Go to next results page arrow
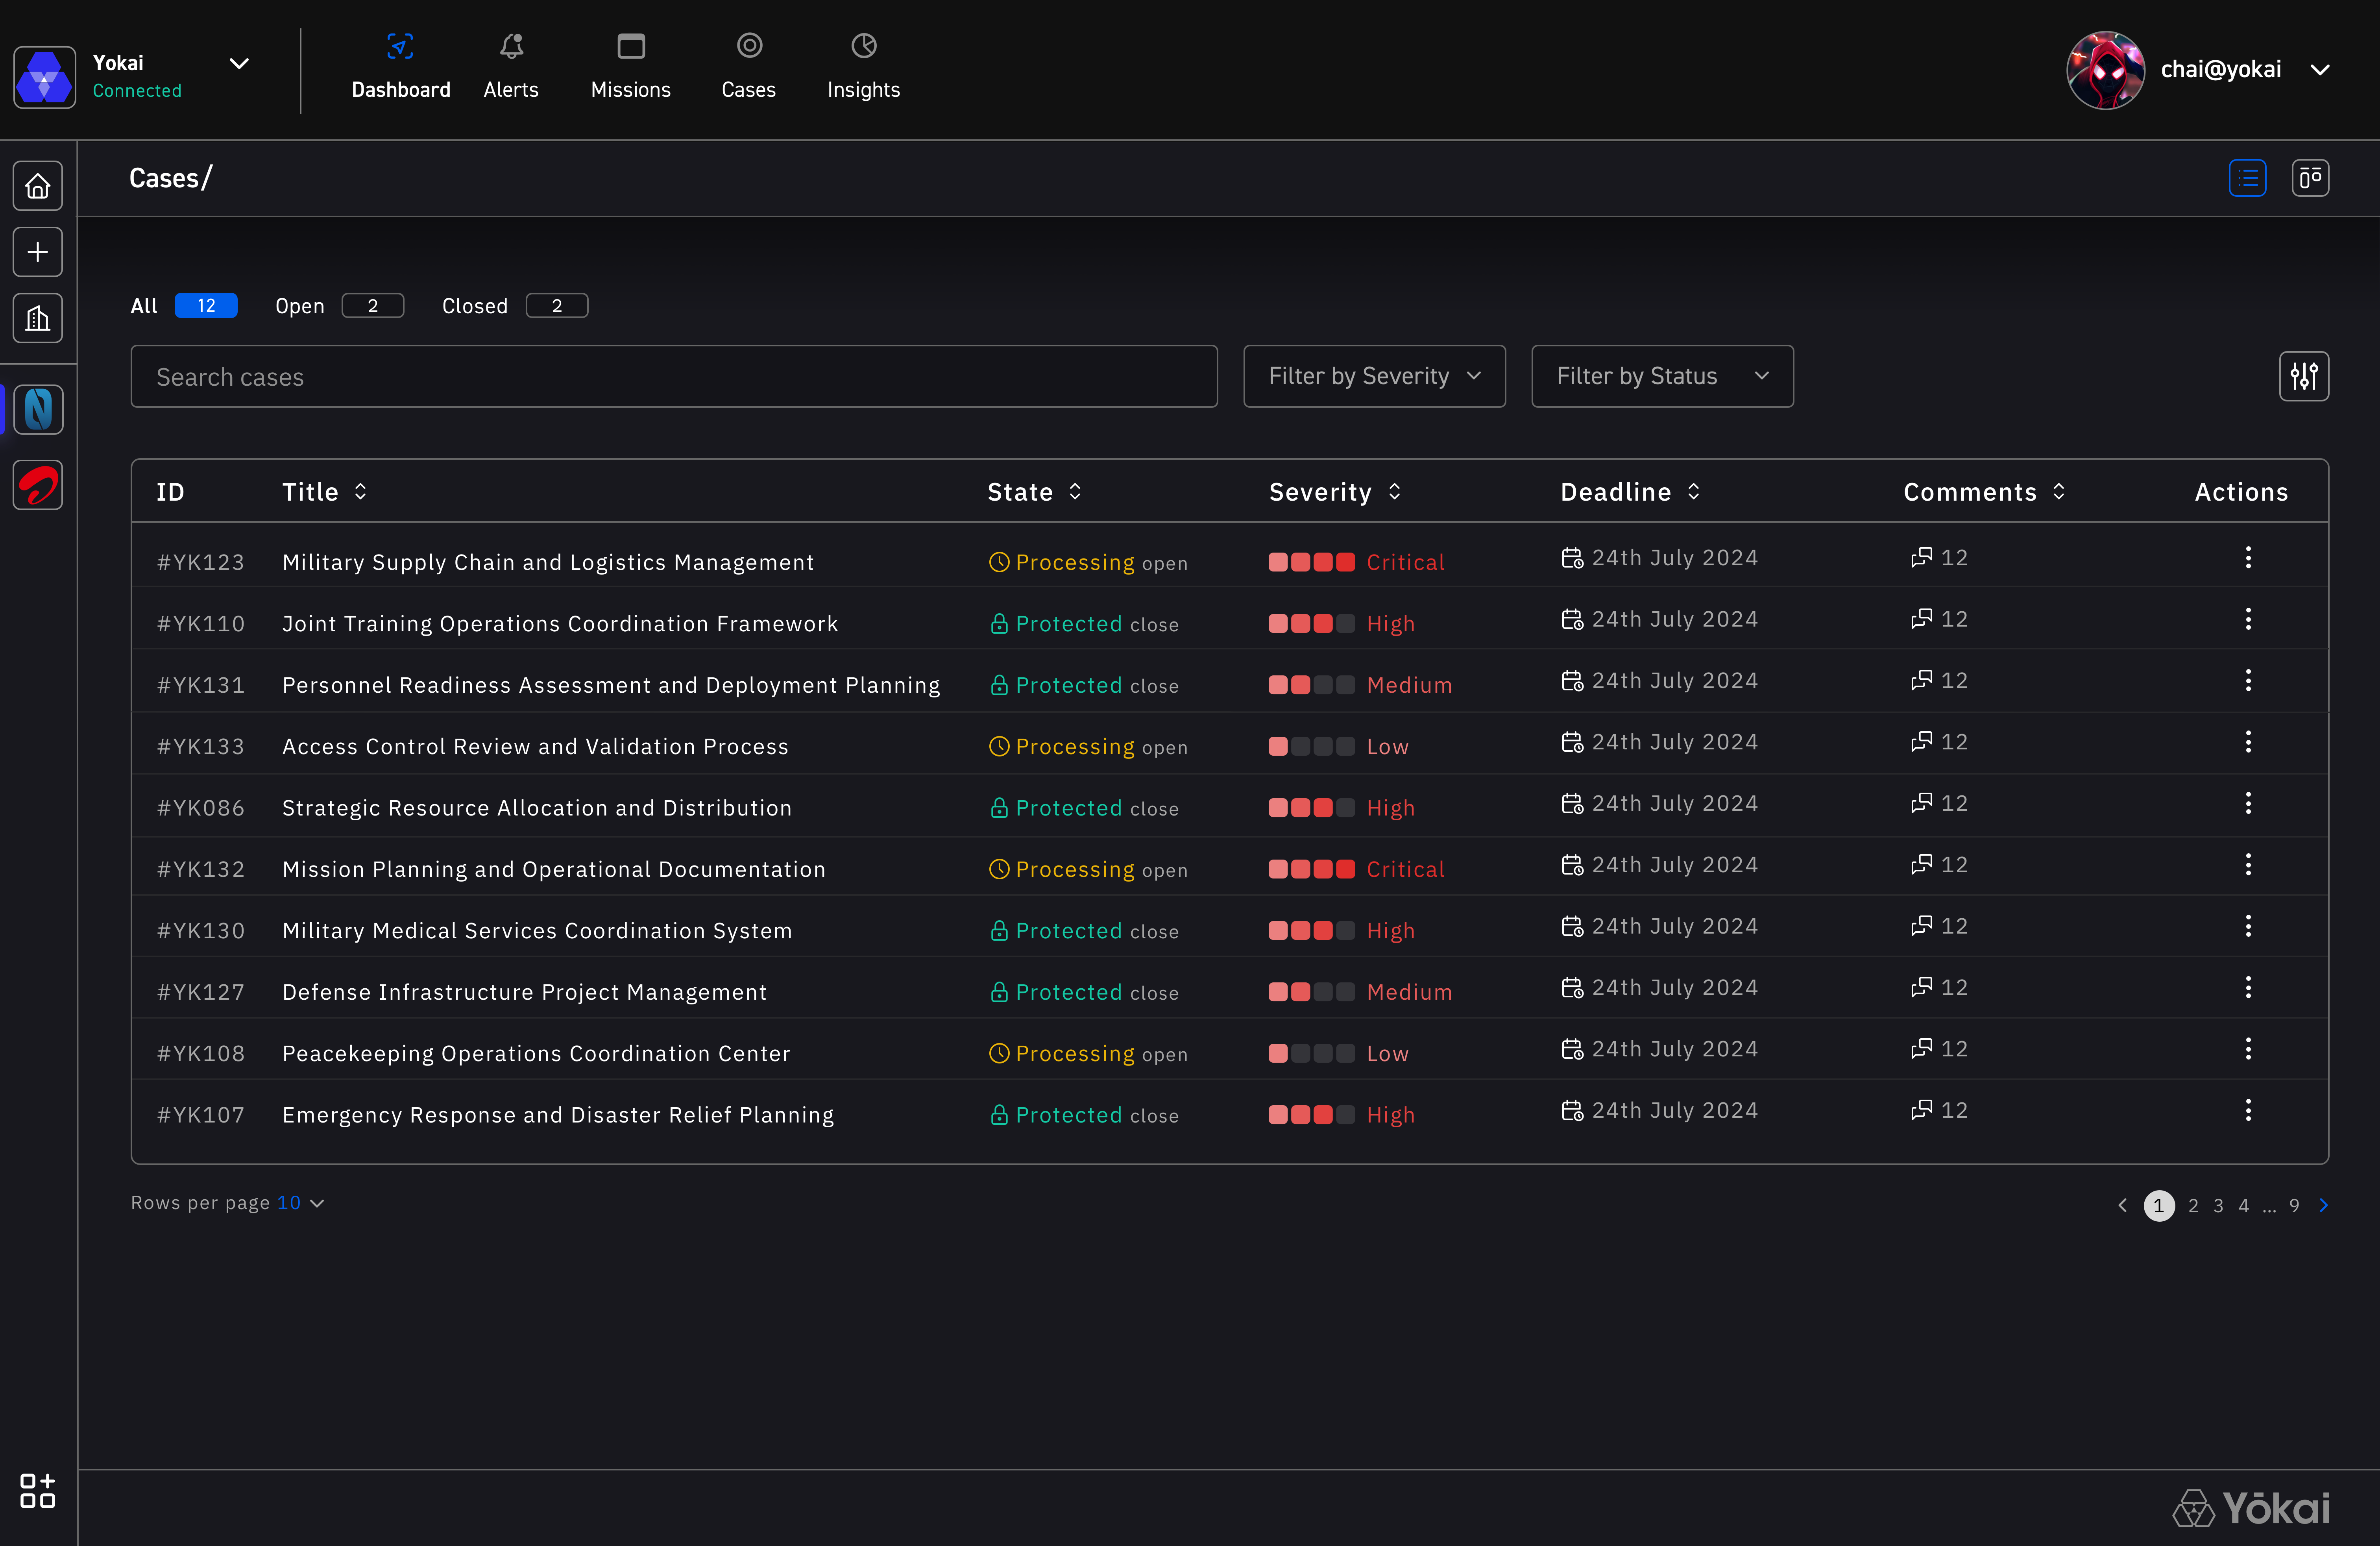The height and width of the screenshot is (1546, 2380). (x=2323, y=1206)
